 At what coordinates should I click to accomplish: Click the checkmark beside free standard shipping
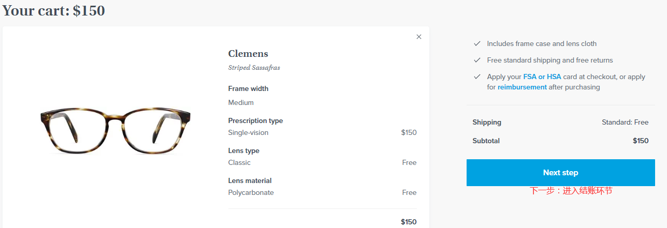pyautogui.click(x=477, y=60)
